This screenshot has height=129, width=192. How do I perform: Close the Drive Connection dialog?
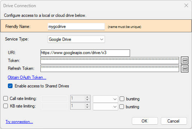[x=186, y=5]
